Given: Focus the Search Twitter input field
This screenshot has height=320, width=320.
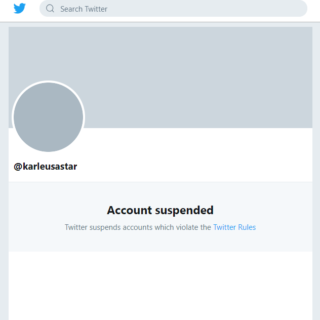Looking at the screenshot, I should tap(173, 9).
